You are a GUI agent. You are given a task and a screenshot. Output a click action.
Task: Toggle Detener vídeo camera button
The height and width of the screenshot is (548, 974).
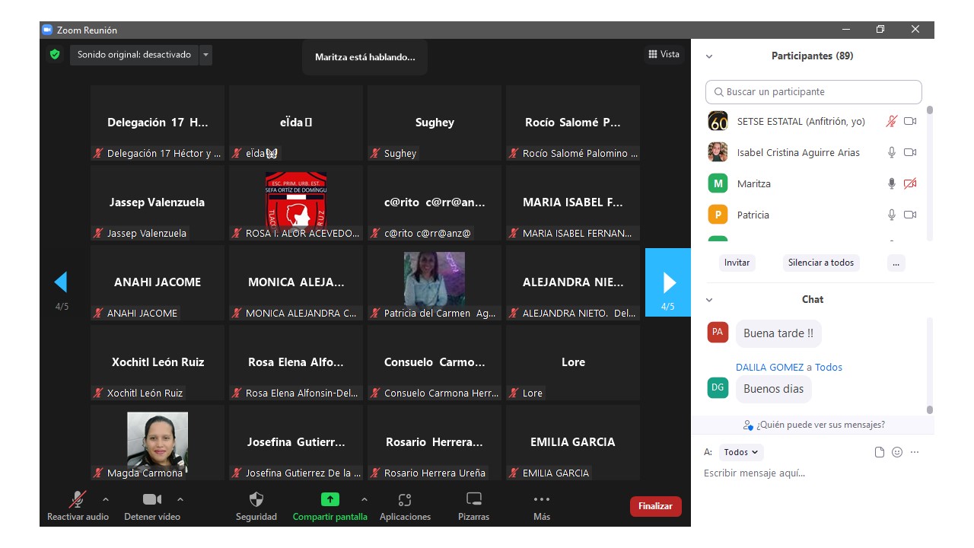[x=152, y=500]
